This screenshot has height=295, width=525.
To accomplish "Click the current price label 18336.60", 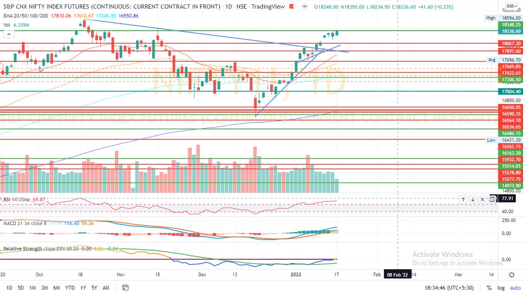I will click(511, 31).
